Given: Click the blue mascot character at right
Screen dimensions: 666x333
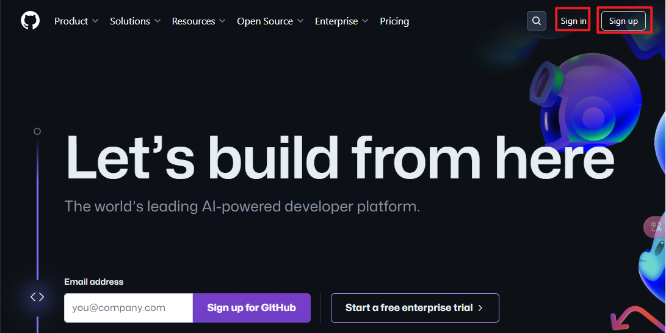Looking at the screenshot, I should 653,269.
